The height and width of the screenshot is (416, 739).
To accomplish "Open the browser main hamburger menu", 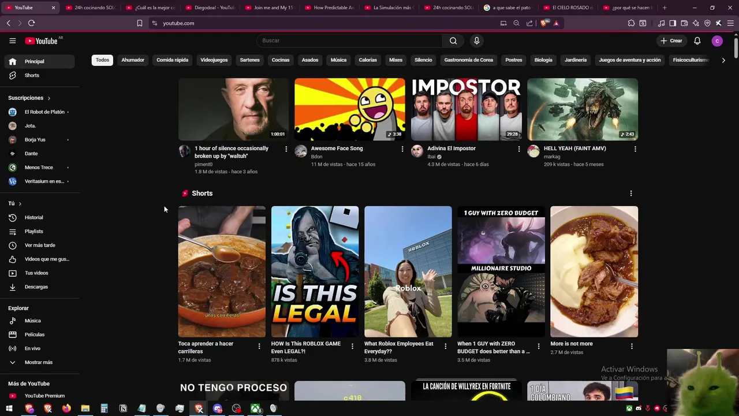I will 730,23.
